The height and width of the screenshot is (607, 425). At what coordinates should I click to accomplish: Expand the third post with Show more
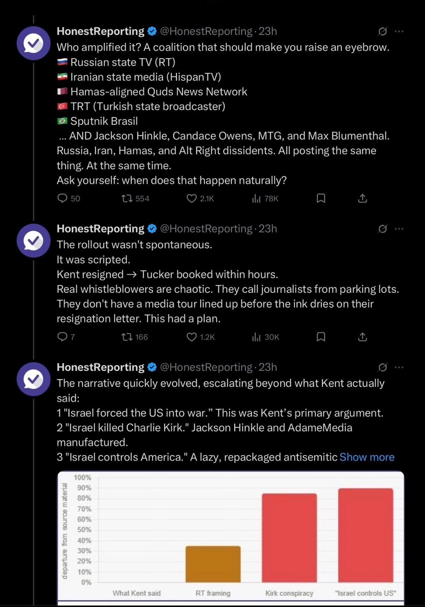367,457
